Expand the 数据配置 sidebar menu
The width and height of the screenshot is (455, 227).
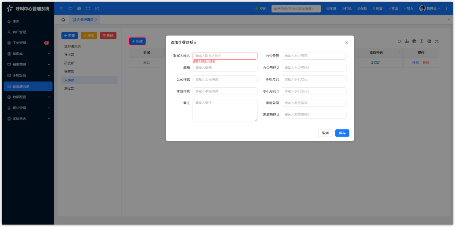28,97
